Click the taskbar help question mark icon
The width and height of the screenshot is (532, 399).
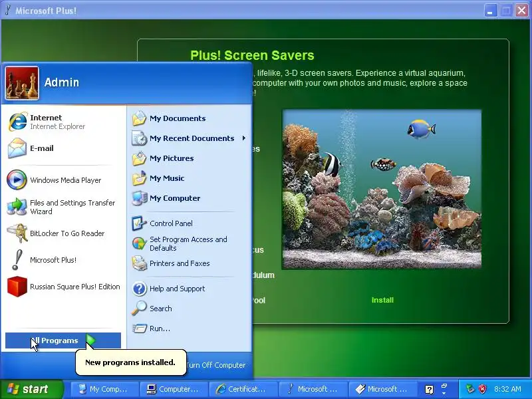click(429, 390)
